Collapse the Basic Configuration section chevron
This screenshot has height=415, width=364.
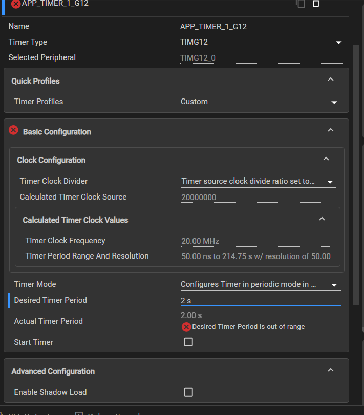pyautogui.click(x=330, y=130)
